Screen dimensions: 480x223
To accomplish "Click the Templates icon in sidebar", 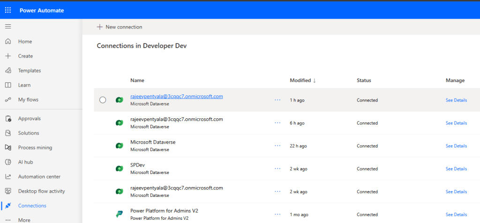I will point(8,71).
